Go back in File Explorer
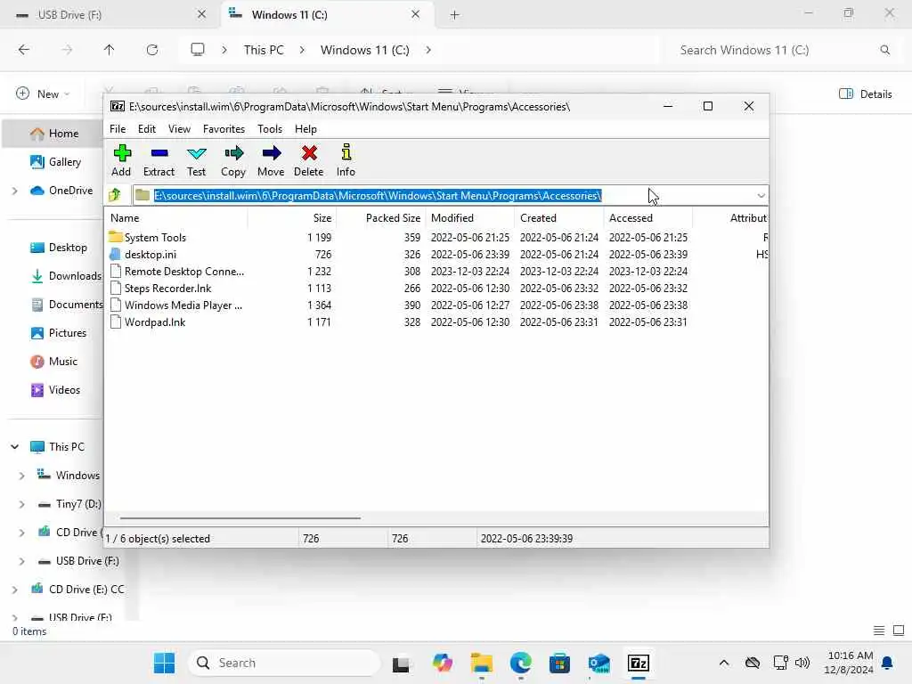 coord(24,50)
